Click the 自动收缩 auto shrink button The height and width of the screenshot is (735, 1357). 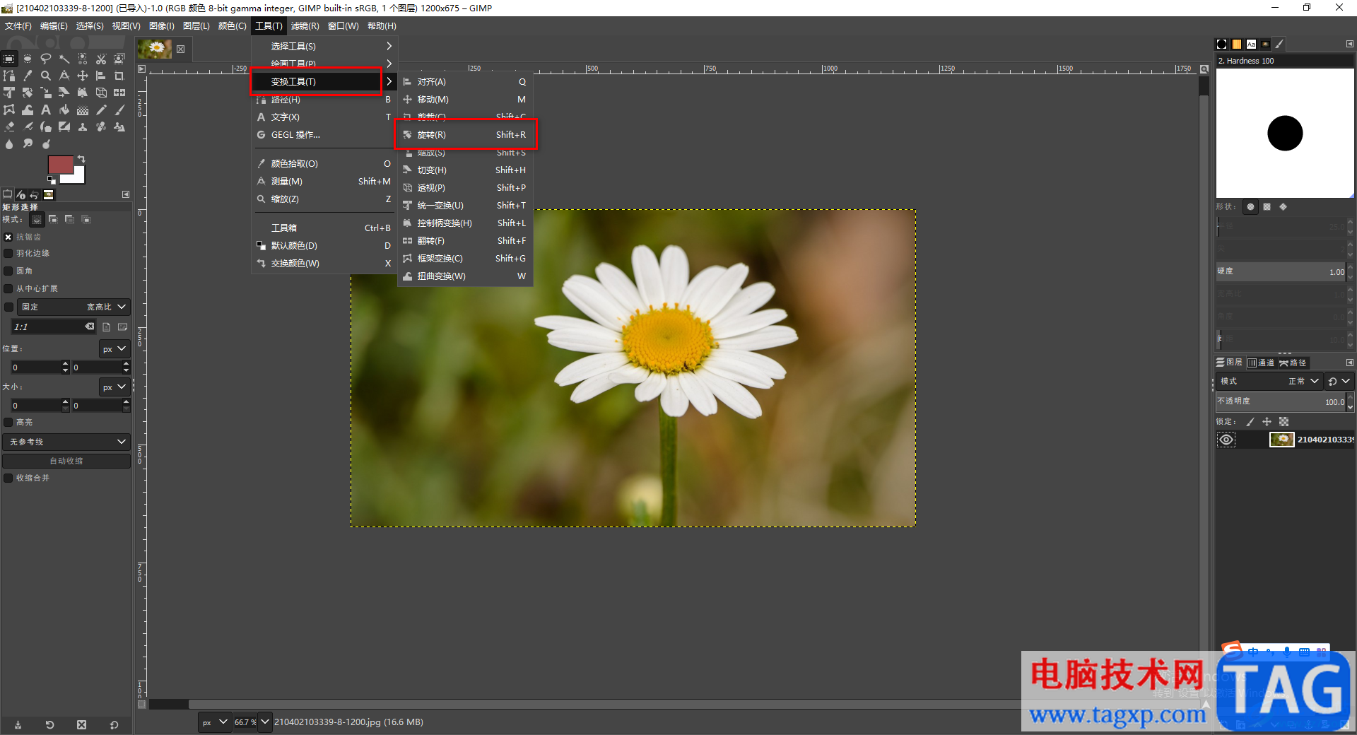point(66,461)
